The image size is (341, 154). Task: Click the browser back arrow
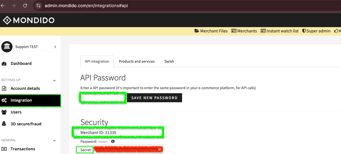pos(3,6)
